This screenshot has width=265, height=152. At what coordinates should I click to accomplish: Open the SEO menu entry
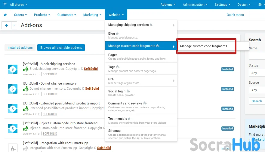tap(141, 81)
